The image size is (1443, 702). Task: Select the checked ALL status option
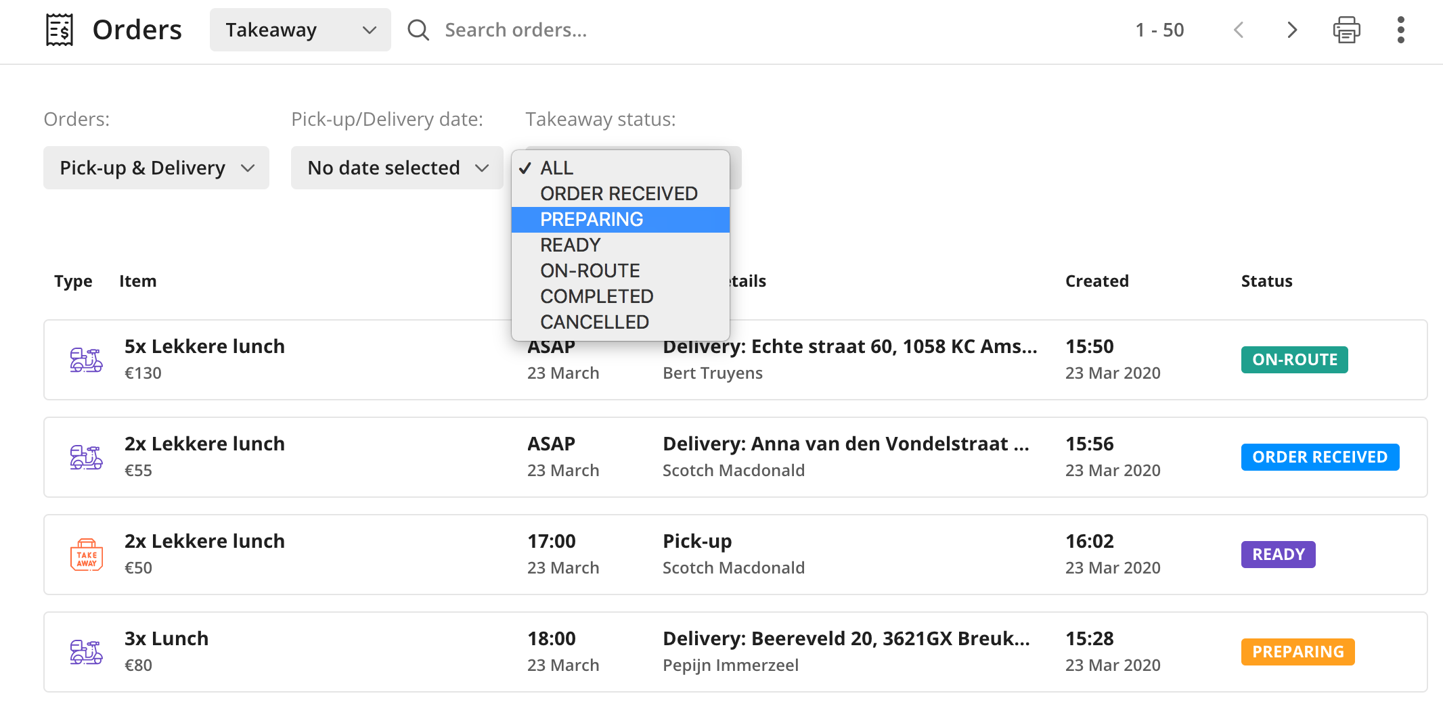pos(556,168)
